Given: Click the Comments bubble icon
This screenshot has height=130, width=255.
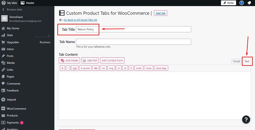Looking at the screenshot, I should 3,83.
